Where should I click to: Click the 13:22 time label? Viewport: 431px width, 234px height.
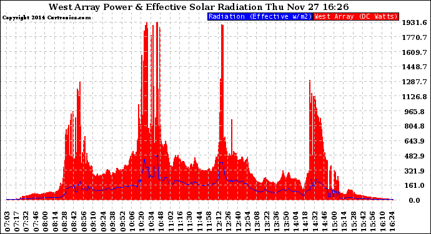click(x=267, y=221)
